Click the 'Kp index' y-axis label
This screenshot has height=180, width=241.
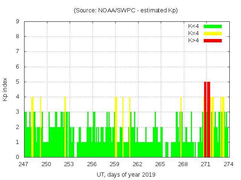(x=5, y=89)
